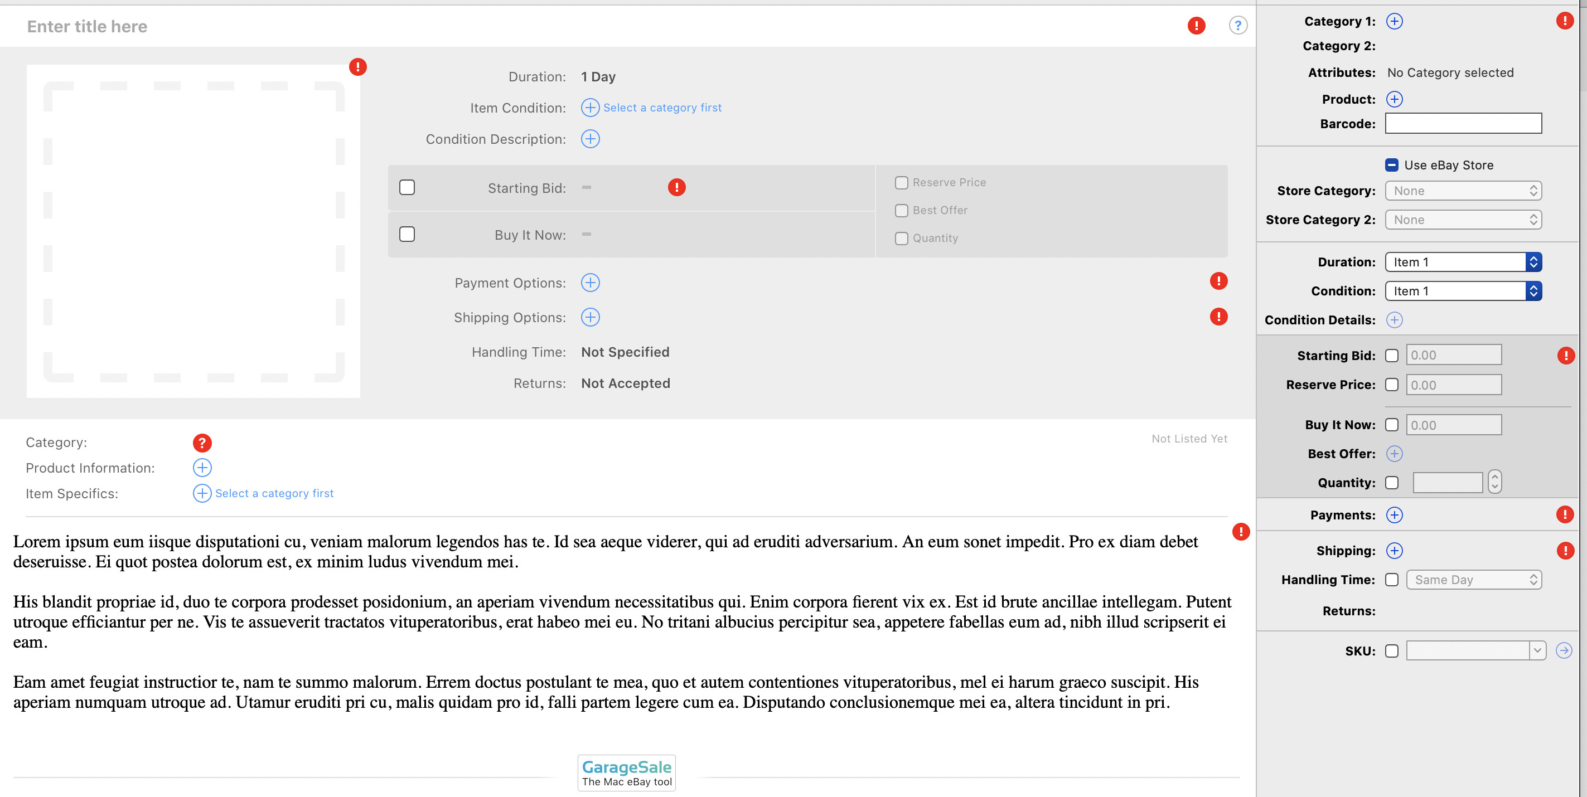
Task: Add Best Offer with plus icon
Action: pos(1394,453)
